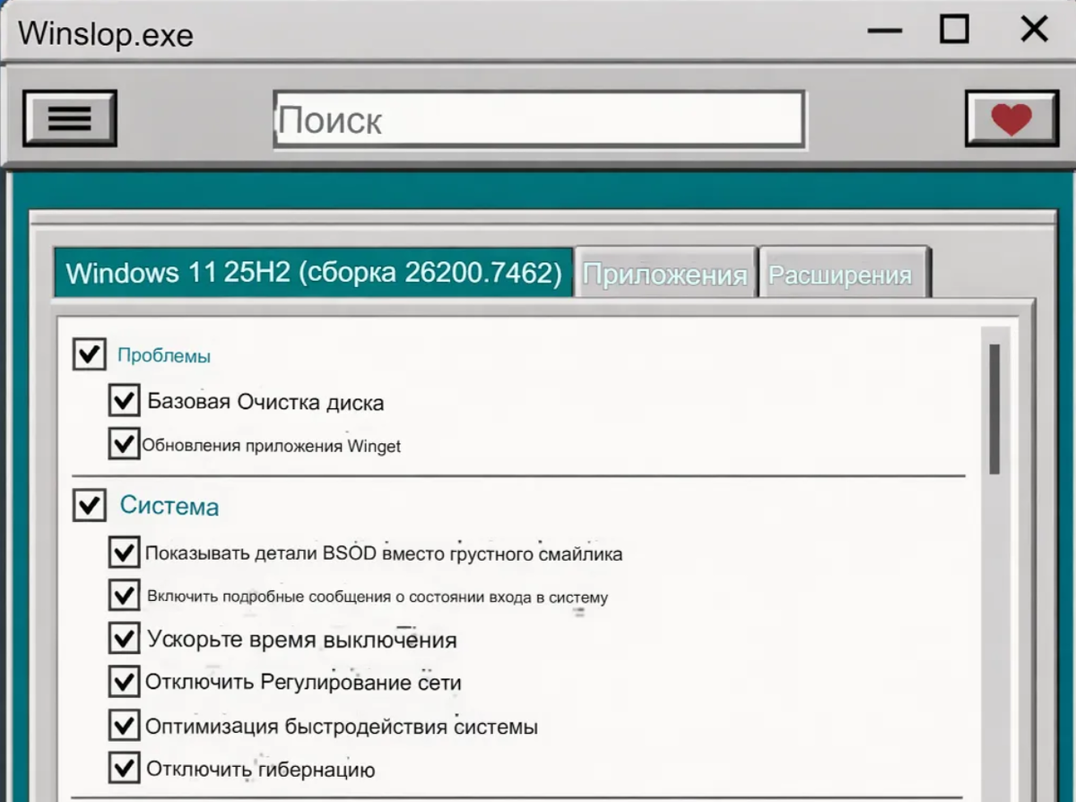The height and width of the screenshot is (802, 1076).
Task: Switch to the Приложения tab
Action: 664,272
